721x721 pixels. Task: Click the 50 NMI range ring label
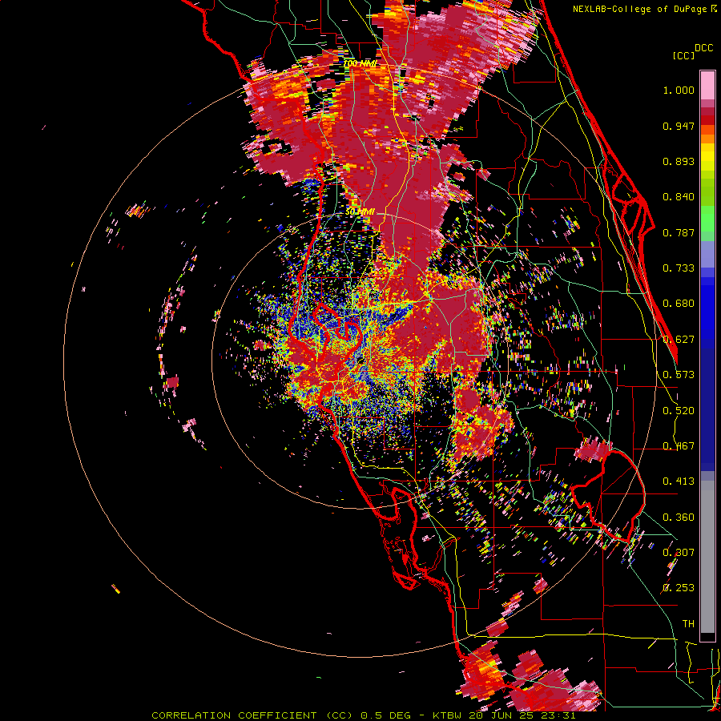360,212
